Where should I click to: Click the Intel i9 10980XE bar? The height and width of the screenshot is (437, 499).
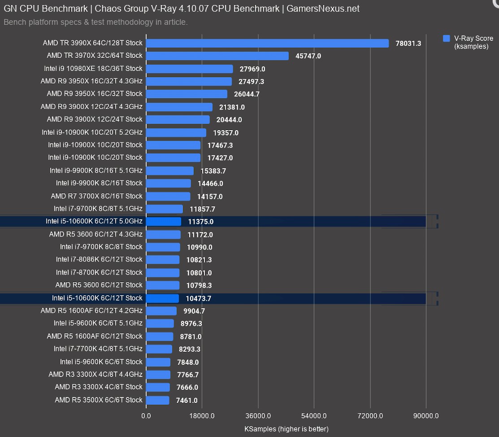190,69
